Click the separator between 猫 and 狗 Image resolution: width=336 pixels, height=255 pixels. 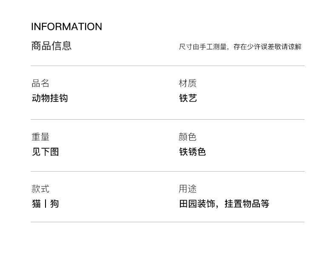(46, 204)
